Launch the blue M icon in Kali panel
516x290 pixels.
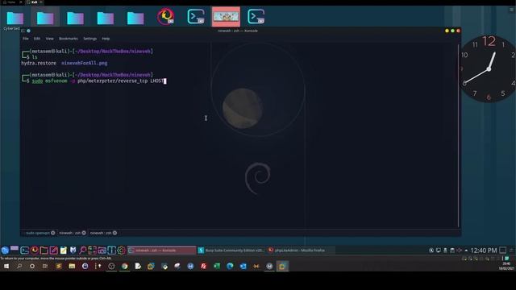point(73,251)
